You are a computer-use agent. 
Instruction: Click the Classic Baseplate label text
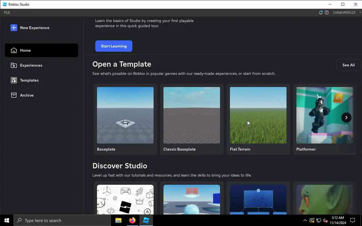(x=180, y=149)
